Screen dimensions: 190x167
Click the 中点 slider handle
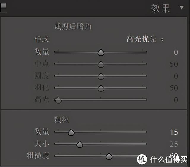pos(101,64)
